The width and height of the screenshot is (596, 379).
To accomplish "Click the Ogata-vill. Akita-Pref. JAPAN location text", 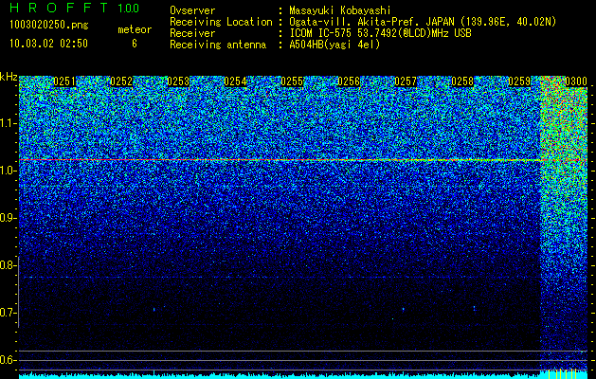I will 423,22.
